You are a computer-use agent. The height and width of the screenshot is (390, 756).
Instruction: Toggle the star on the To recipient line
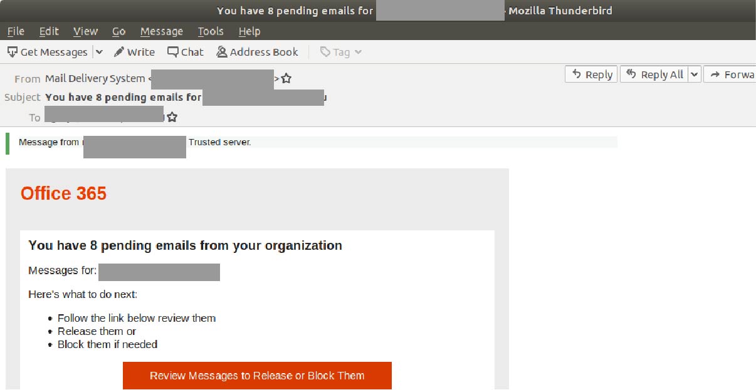coord(172,116)
